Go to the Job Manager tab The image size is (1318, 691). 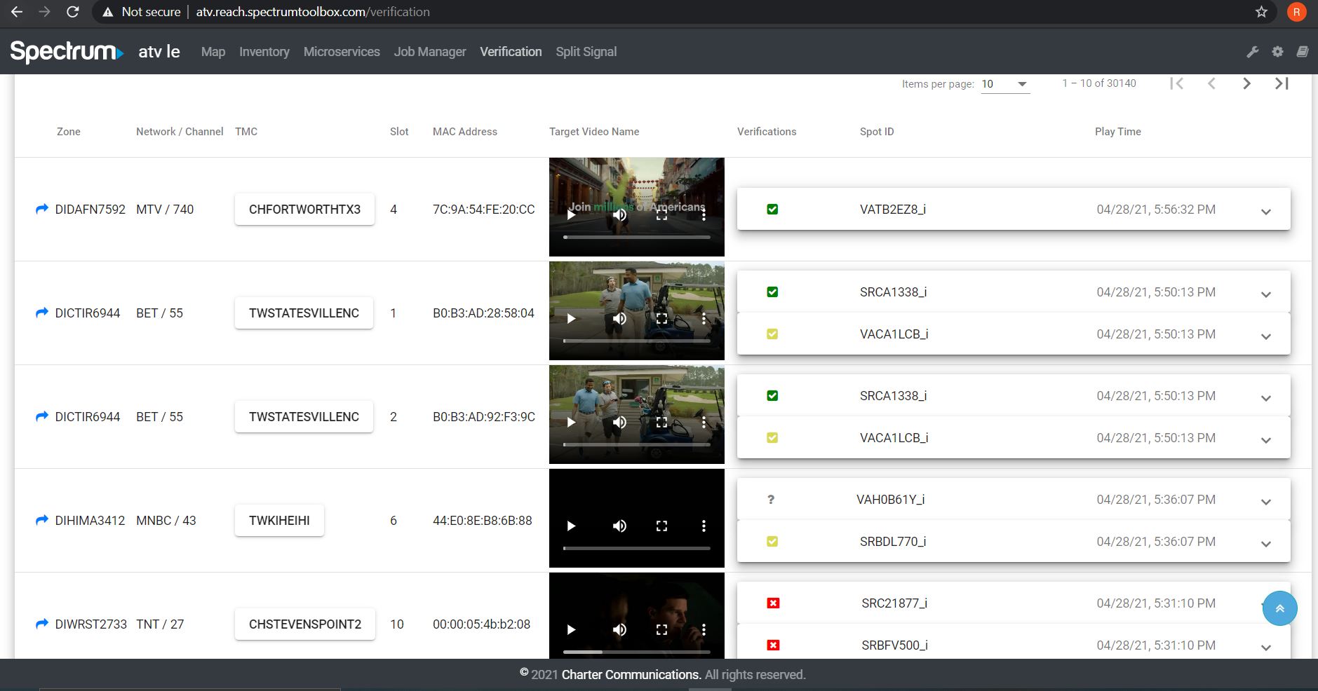click(430, 51)
